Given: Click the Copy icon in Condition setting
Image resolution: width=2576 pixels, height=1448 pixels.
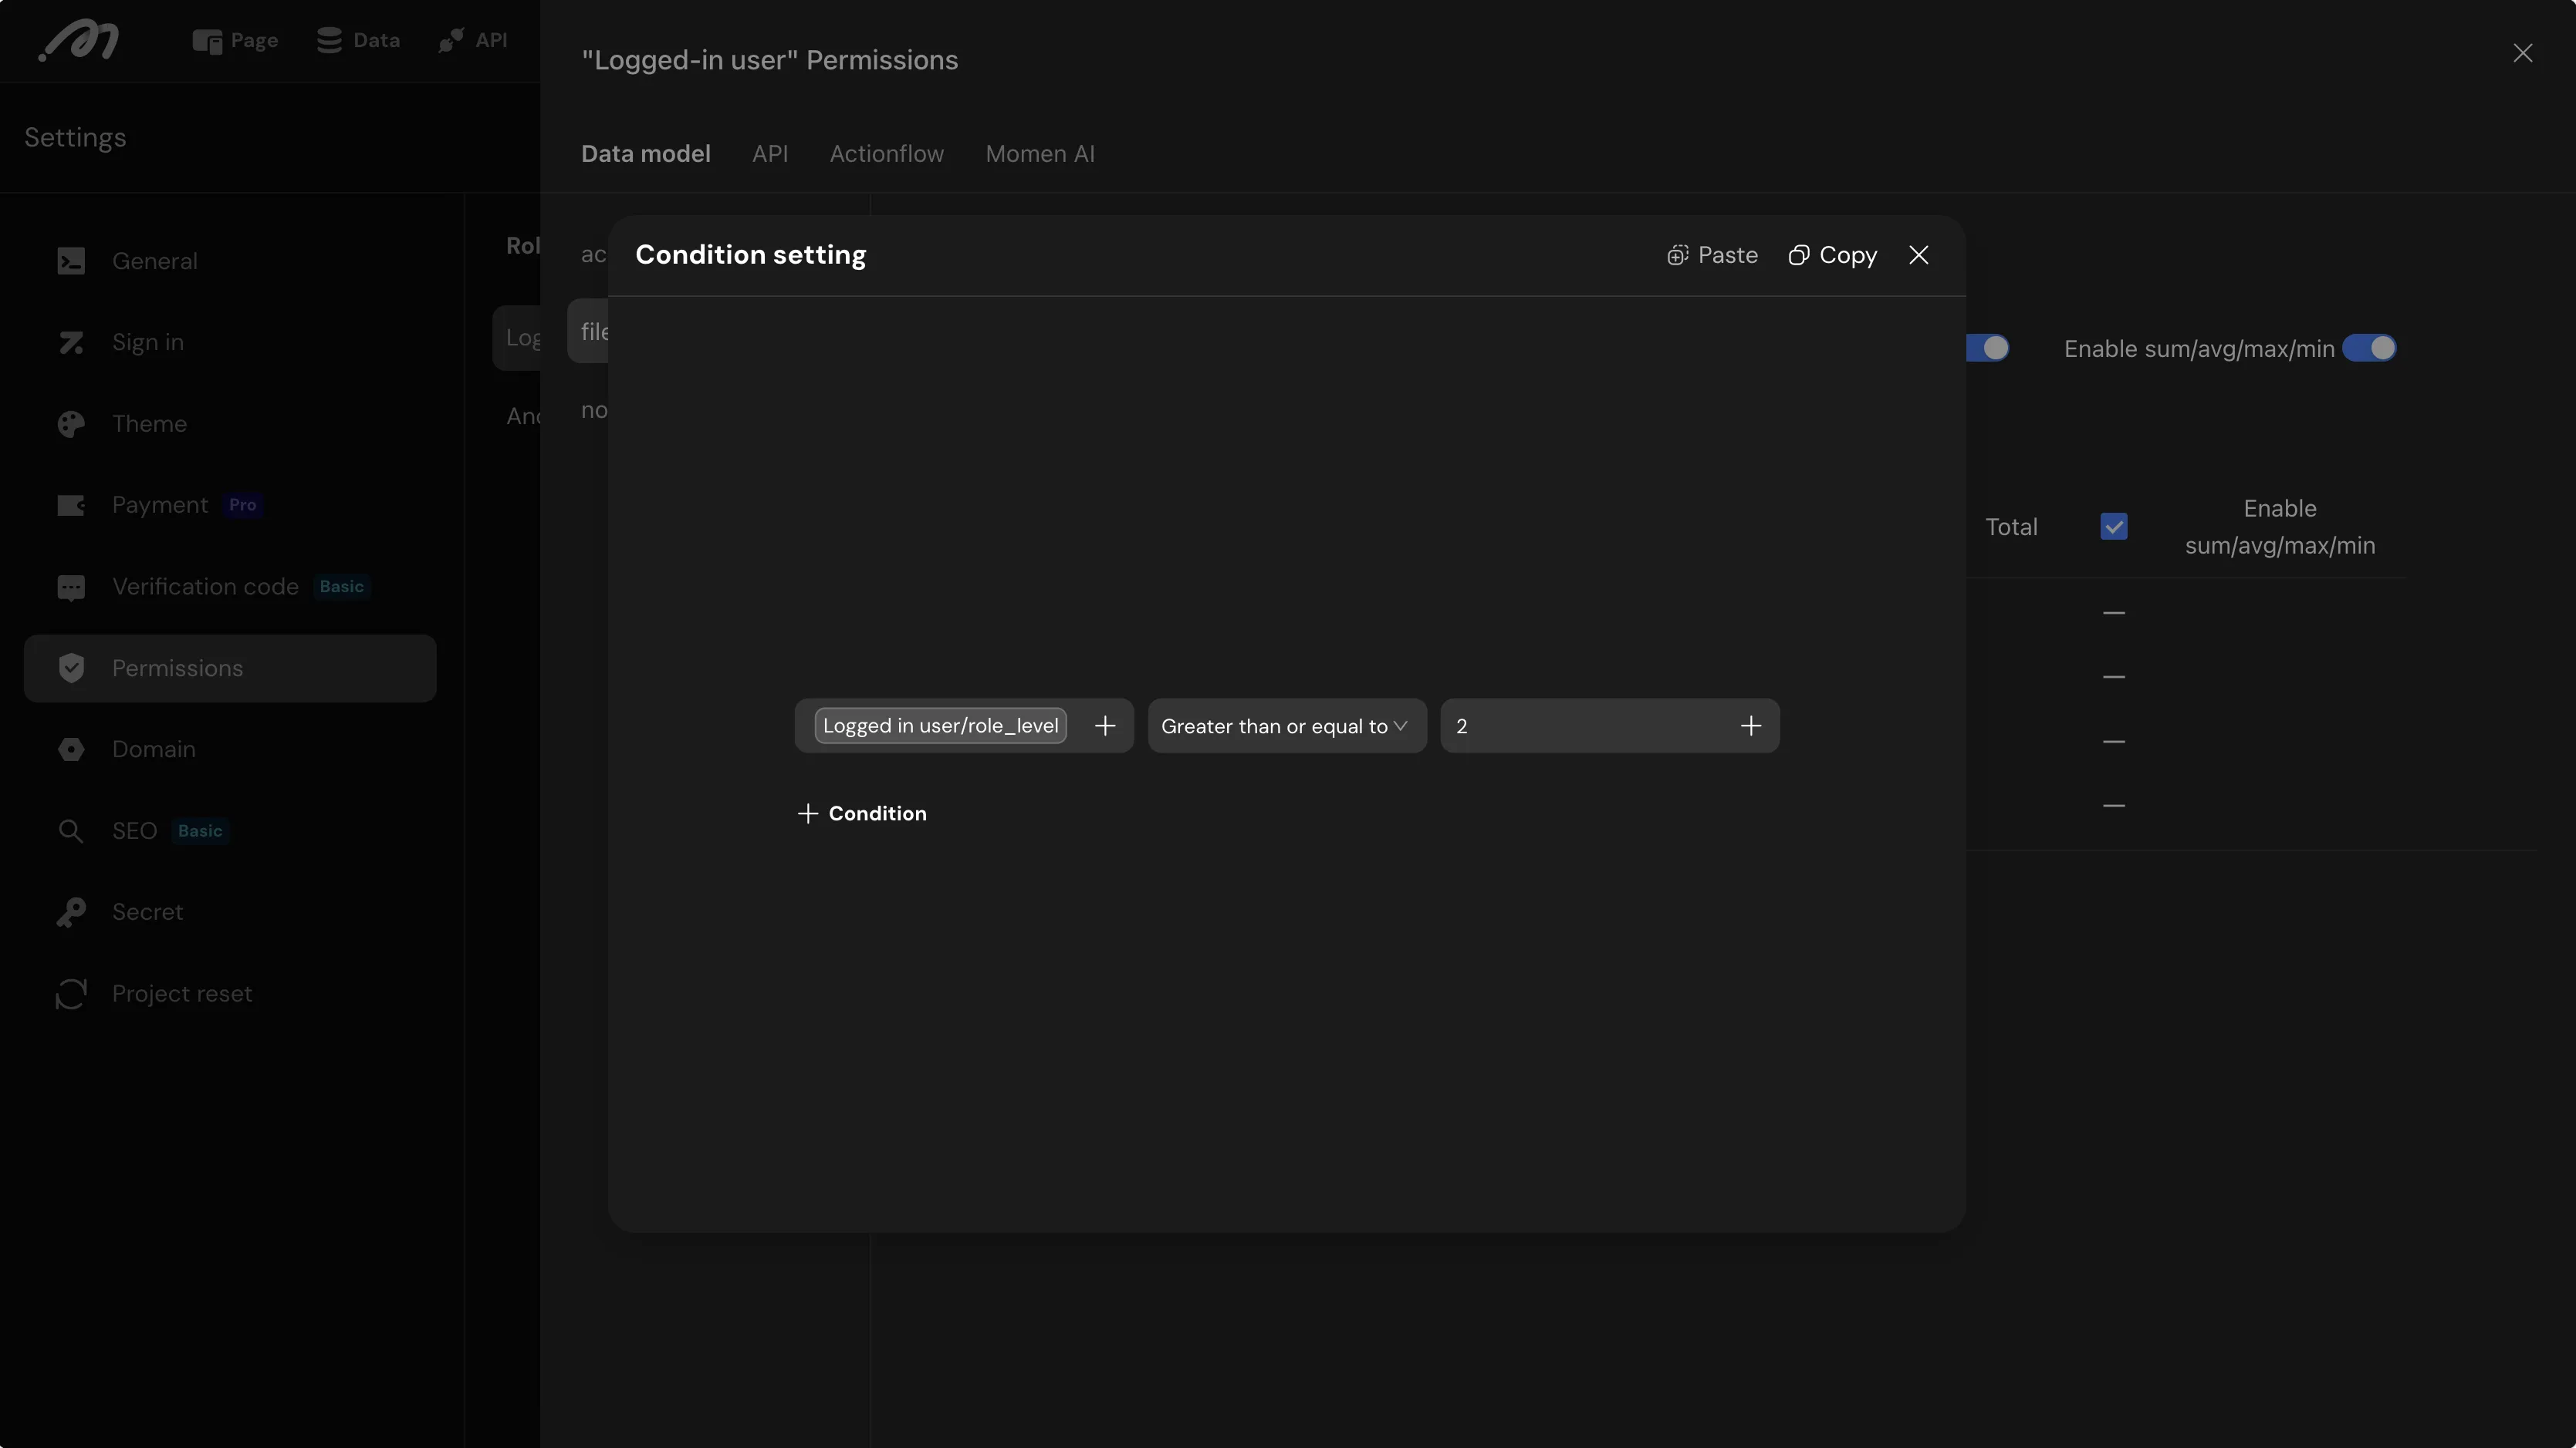Looking at the screenshot, I should 1799,256.
